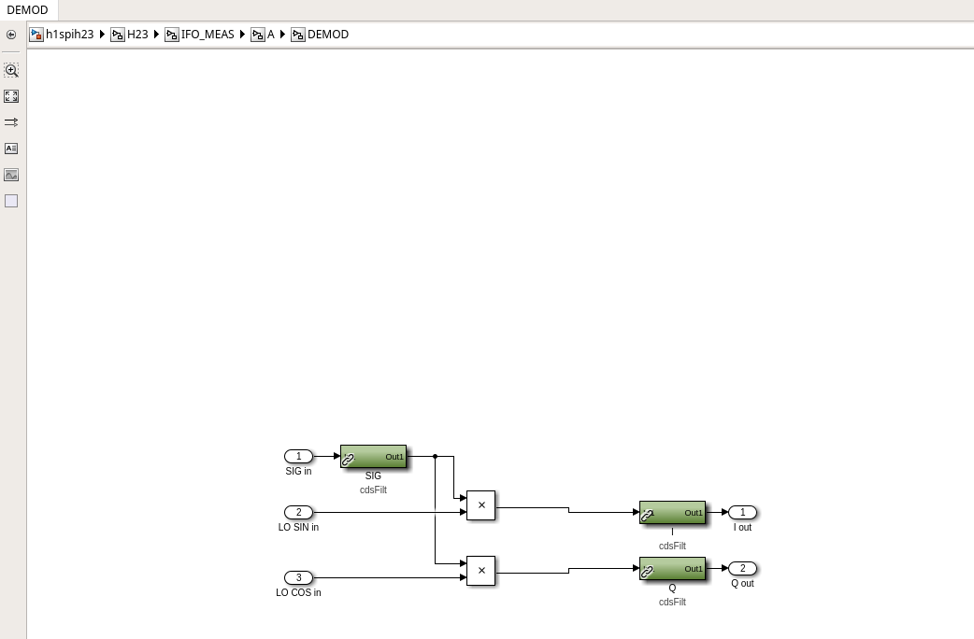Click the SIG block name label
The width and height of the screenshot is (974, 639).
tap(373, 476)
